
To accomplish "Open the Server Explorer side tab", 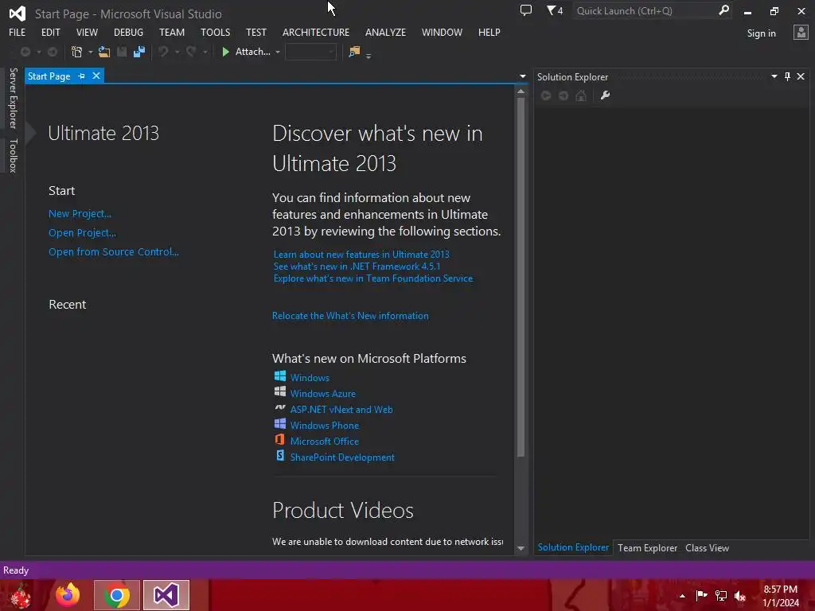I will (x=14, y=98).
